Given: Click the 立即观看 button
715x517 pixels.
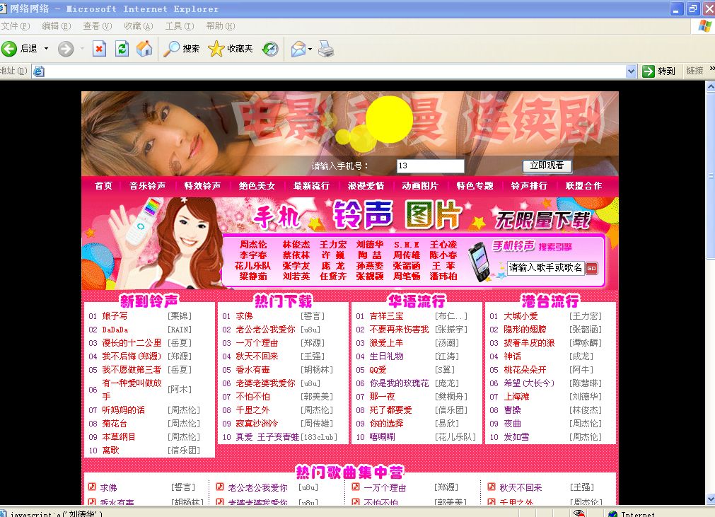Looking at the screenshot, I should point(547,165).
